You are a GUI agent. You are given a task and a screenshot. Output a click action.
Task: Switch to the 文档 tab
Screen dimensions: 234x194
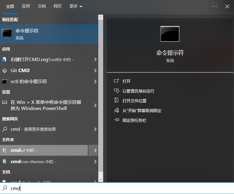point(42,6)
